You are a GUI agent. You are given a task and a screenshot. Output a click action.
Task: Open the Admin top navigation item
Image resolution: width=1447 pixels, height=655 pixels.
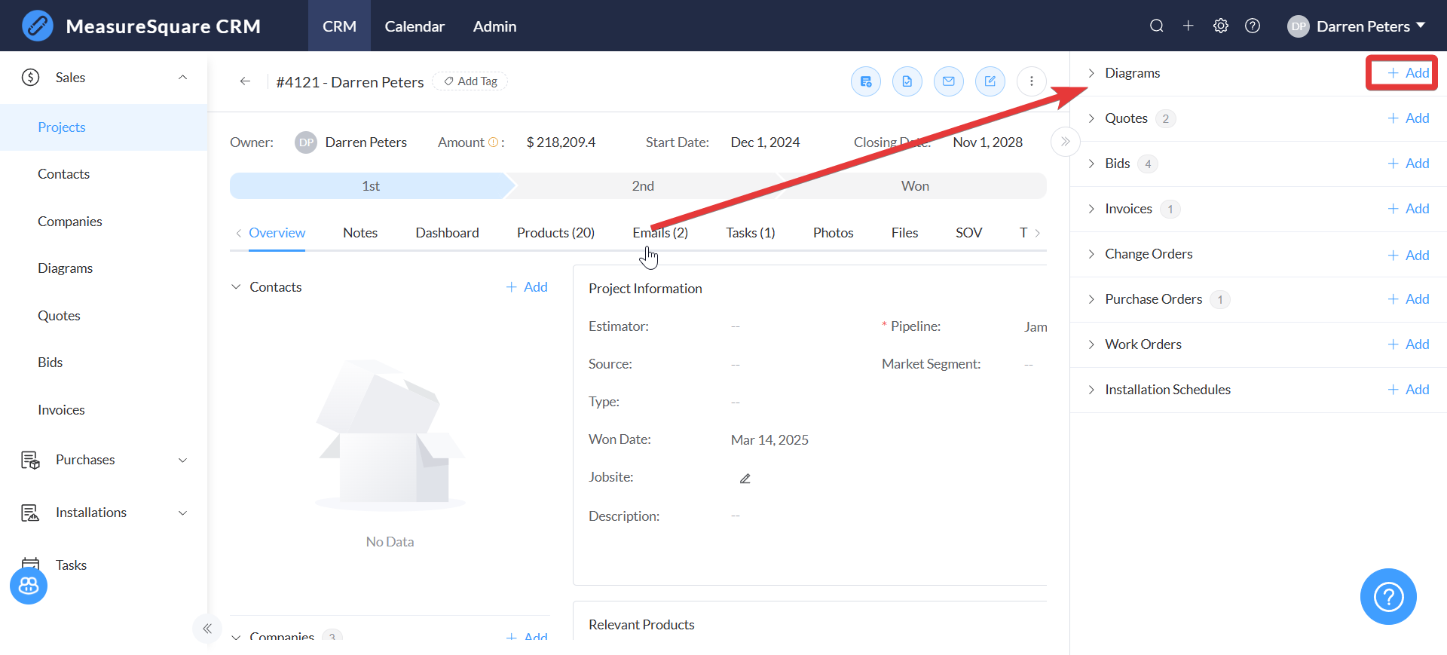pyautogui.click(x=494, y=26)
